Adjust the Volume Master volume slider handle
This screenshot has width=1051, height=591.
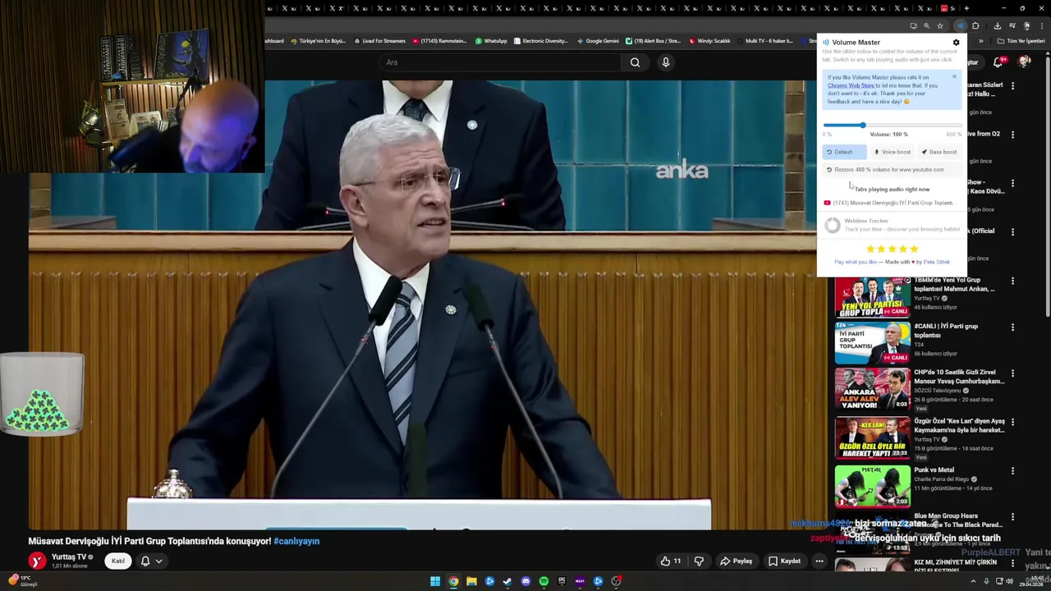pyautogui.click(x=863, y=125)
